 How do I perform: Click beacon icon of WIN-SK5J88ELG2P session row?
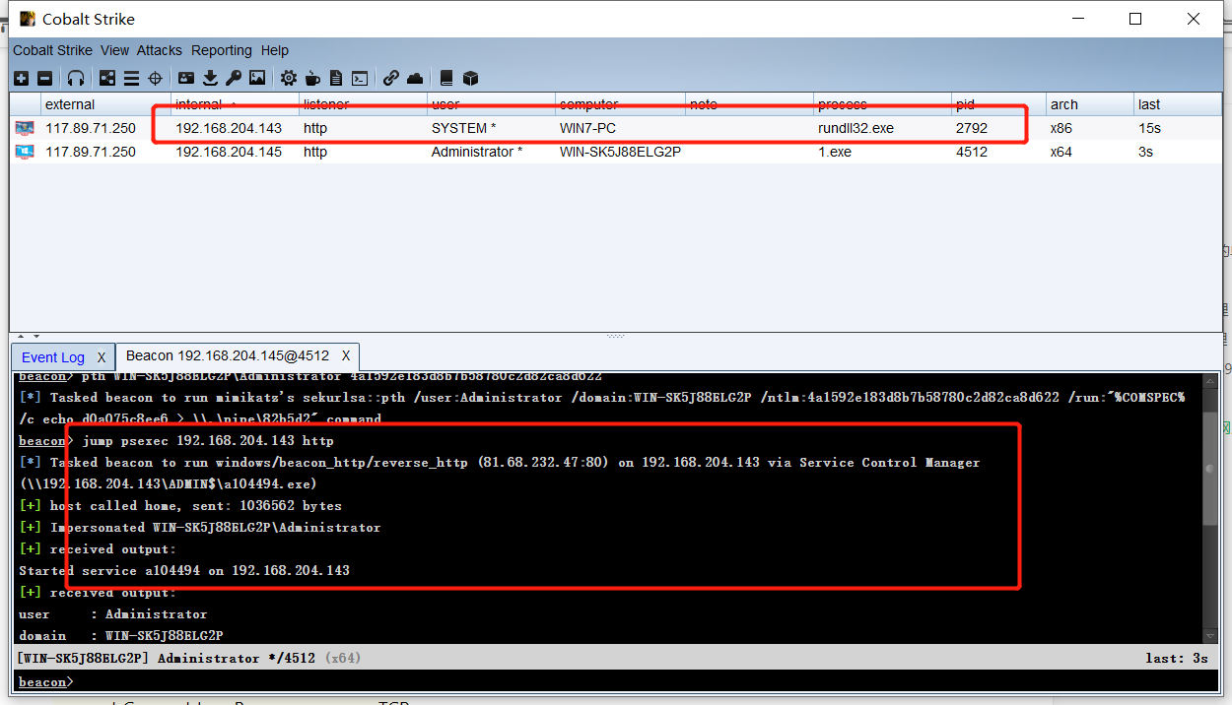coord(25,152)
